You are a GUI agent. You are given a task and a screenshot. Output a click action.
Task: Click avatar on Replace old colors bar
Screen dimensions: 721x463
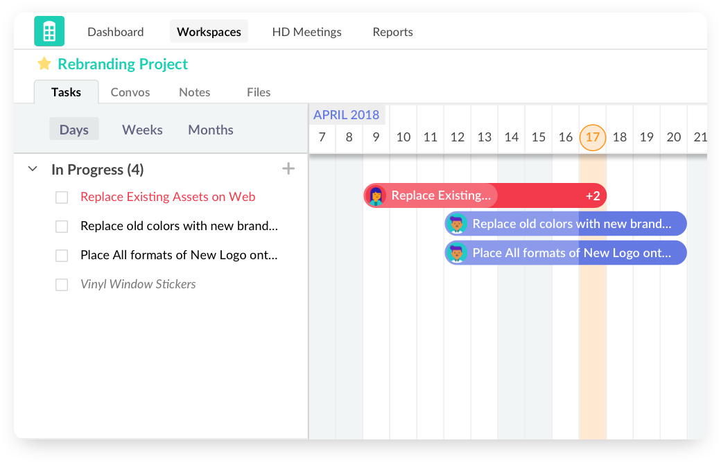(456, 224)
